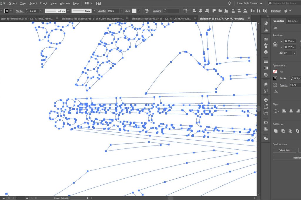Open the Color Guide panel icon

(266, 30)
